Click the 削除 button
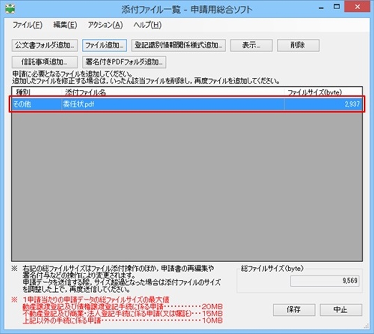374x334 pixels. [x=298, y=45]
